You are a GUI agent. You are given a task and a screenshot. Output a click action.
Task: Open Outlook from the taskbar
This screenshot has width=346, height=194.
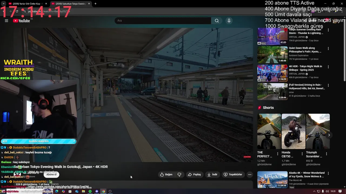click(77, 191)
